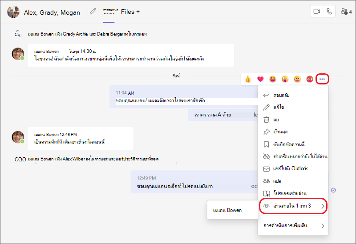This screenshot has height=244, width=356.
Task: Choose ลบ (Delete) from the menu
Action: tap(293, 120)
